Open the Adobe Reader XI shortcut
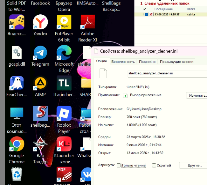The width and height of the screenshot is (207, 185). coord(88,22)
